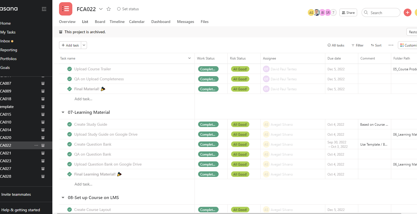The image size is (417, 214).
Task: Open the AS member avatar in header
Action: coord(311,12)
